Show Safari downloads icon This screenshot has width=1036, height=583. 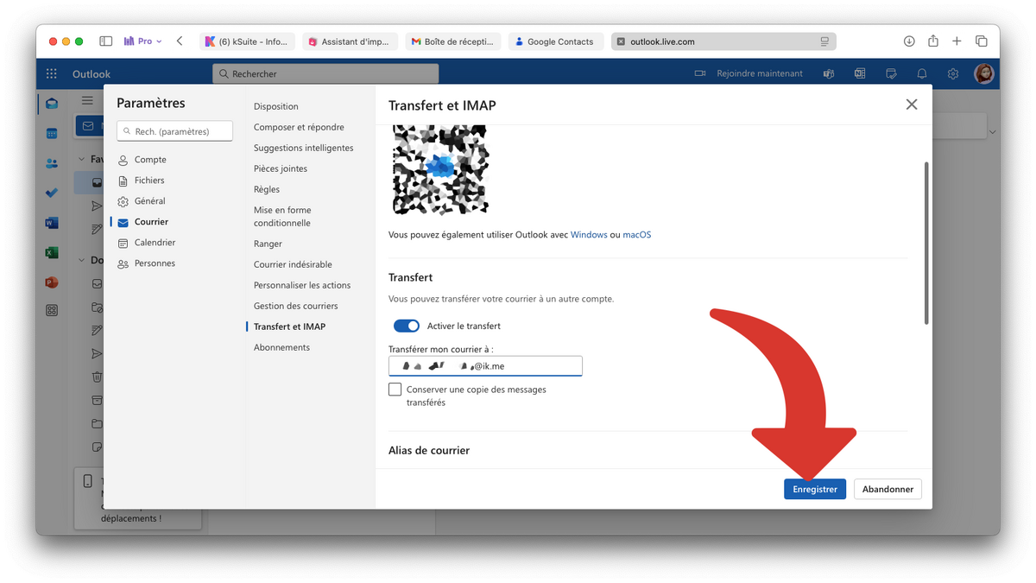(909, 41)
